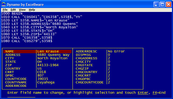The height and width of the screenshot is (99, 173).
Task: Select the CITY field label
Action: 10,58
